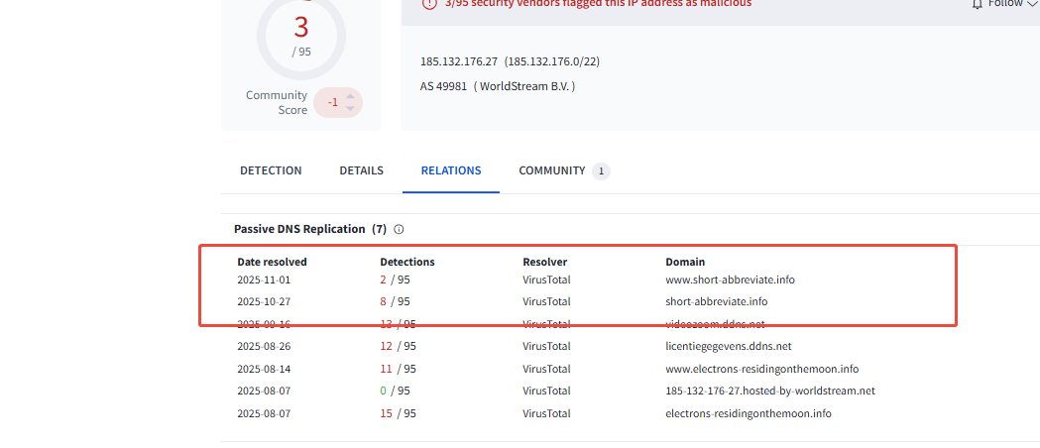The height and width of the screenshot is (448, 1040).
Task: Click the Resolver column header
Action: pyautogui.click(x=545, y=262)
